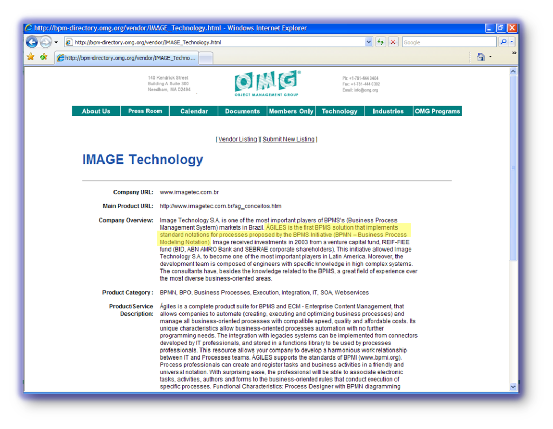Viewport: 553px width, 429px height.
Task: Click the scrollbar up arrow
Action: pos(513,71)
